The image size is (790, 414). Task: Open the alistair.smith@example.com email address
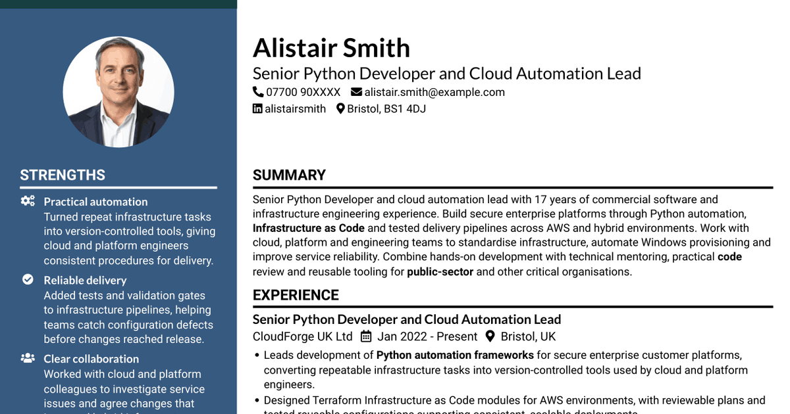tap(434, 92)
